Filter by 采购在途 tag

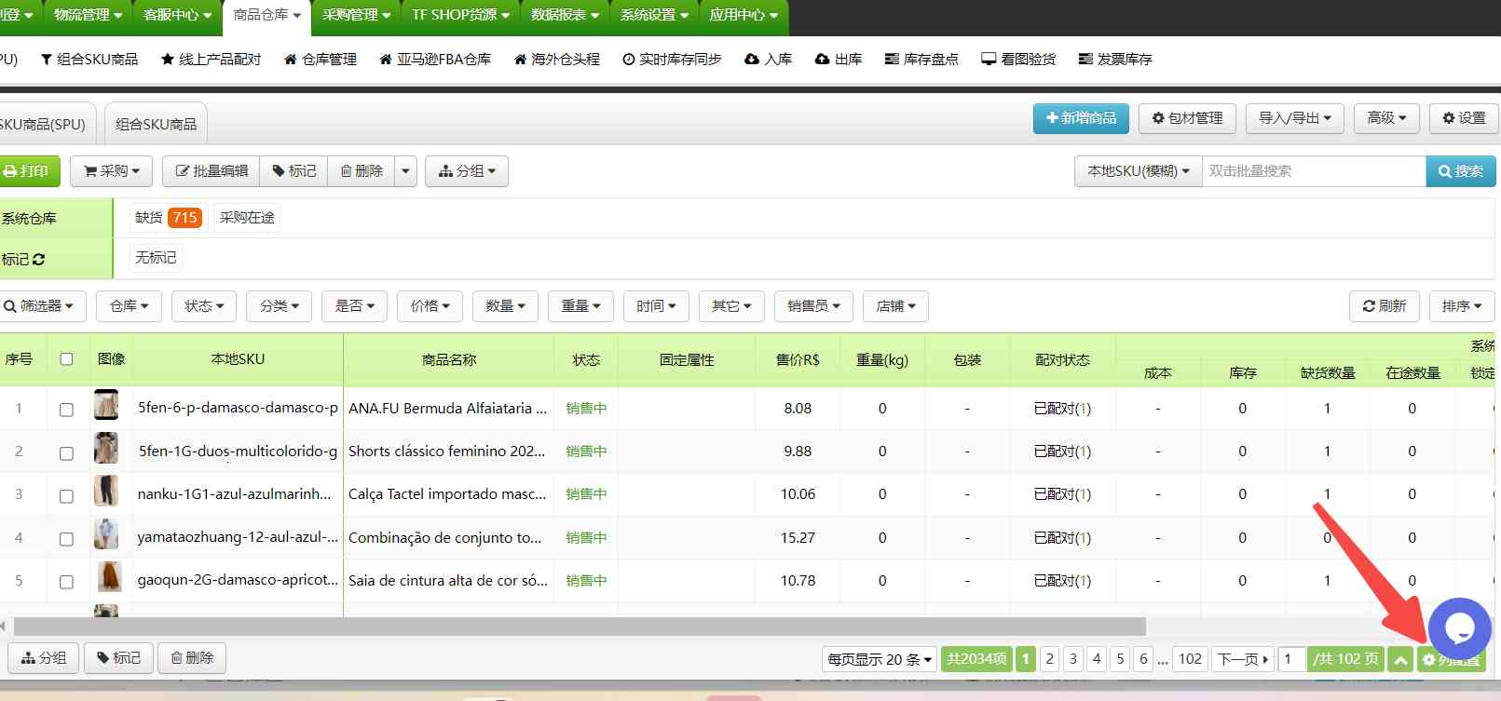pyautogui.click(x=247, y=218)
